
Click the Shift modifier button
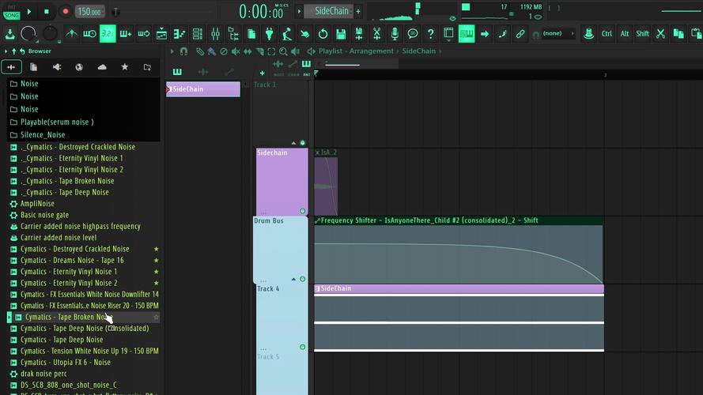click(642, 34)
